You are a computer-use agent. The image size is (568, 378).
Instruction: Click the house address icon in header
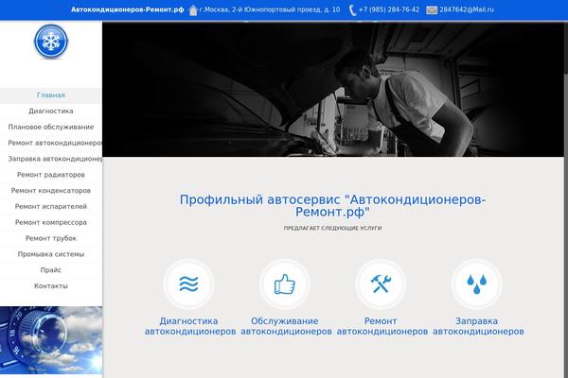point(193,10)
